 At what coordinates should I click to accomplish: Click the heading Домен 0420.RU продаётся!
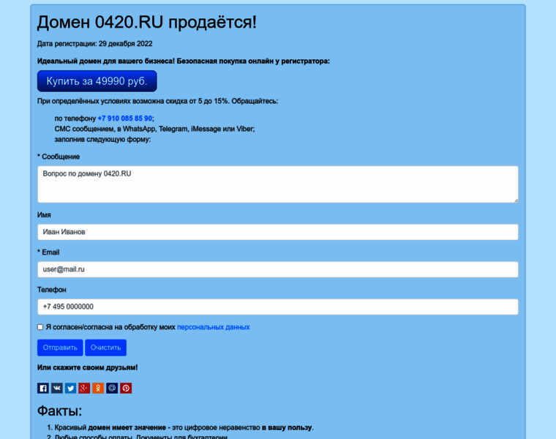(x=147, y=22)
